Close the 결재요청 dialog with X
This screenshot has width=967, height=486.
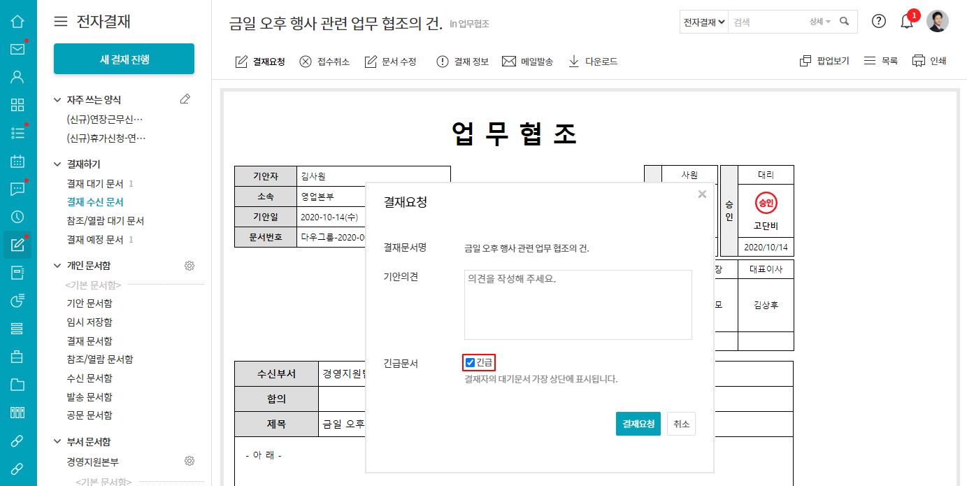702,194
